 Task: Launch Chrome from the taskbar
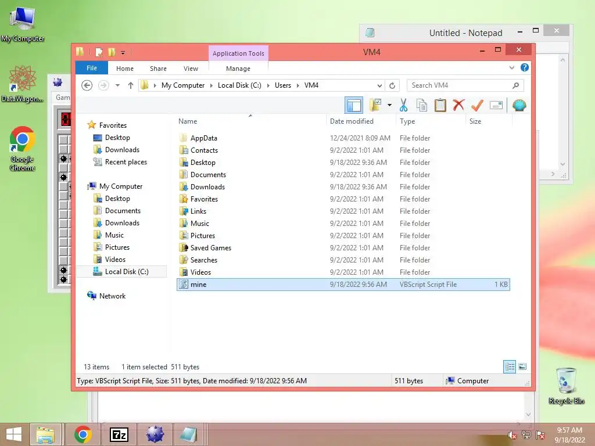coord(83,434)
